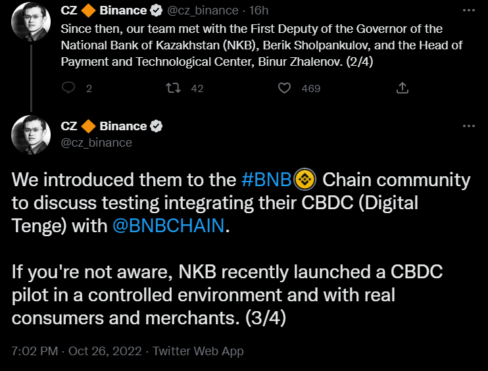Open the Twitter Web App source label

198,351
